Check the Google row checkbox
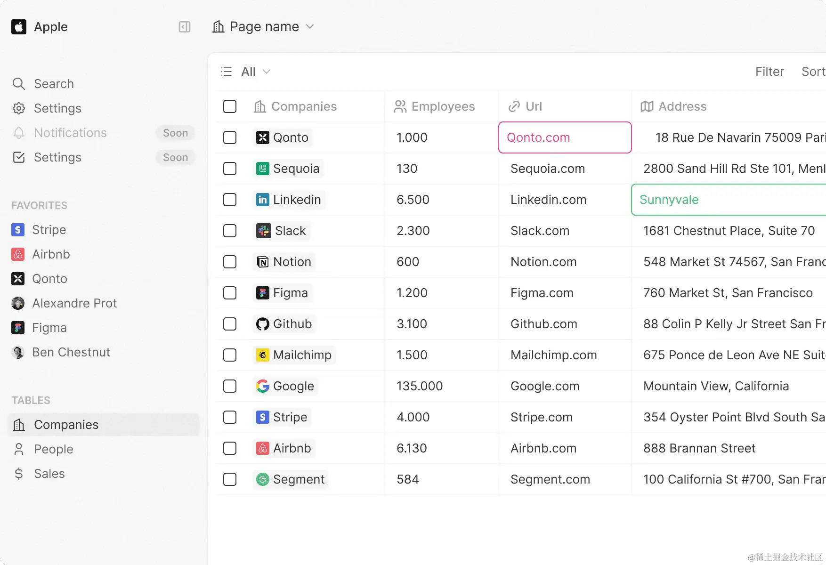Screen dimensions: 826x565 [230, 386]
